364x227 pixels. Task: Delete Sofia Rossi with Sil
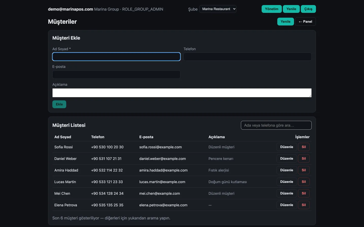304,147
